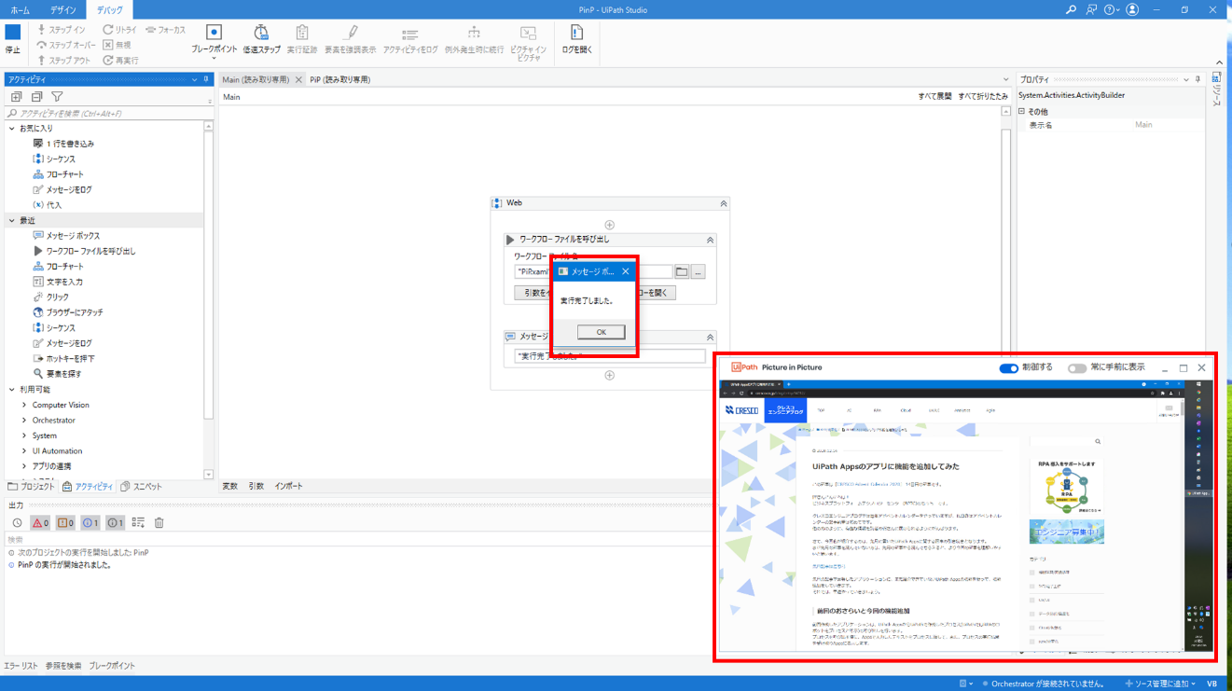
Task: Open the Breakpoint (ブレークポイント) tool
Action: click(x=214, y=42)
